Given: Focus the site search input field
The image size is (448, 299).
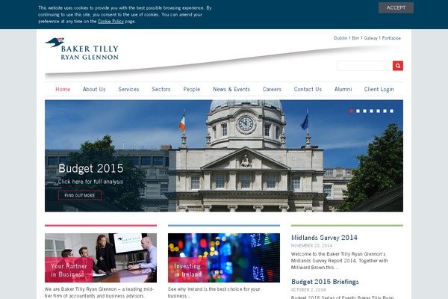Looking at the screenshot, I should click(x=364, y=66).
